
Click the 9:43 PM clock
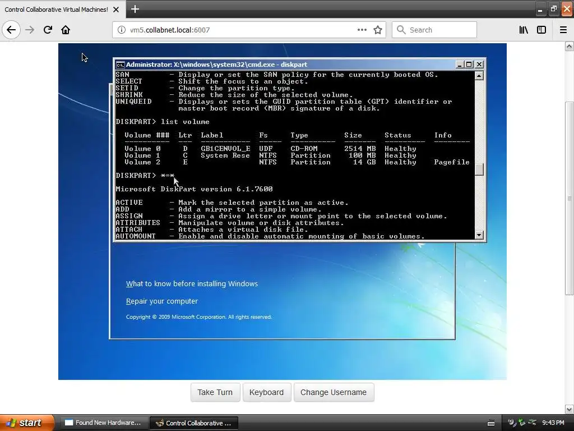tap(553, 423)
